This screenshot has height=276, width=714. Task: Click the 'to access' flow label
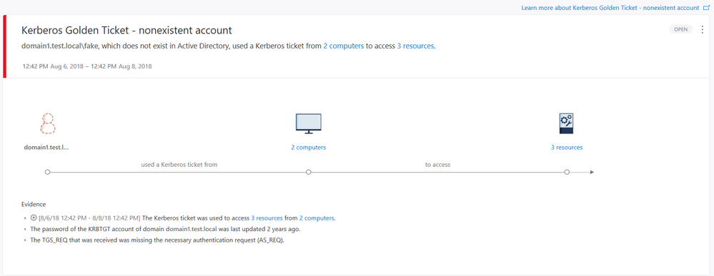(437, 165)
